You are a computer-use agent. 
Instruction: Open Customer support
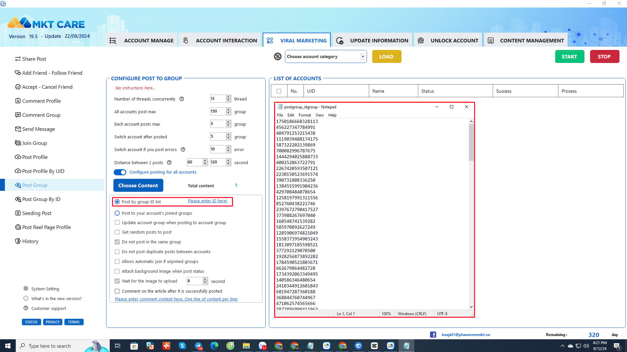click(x=48, y=308)
